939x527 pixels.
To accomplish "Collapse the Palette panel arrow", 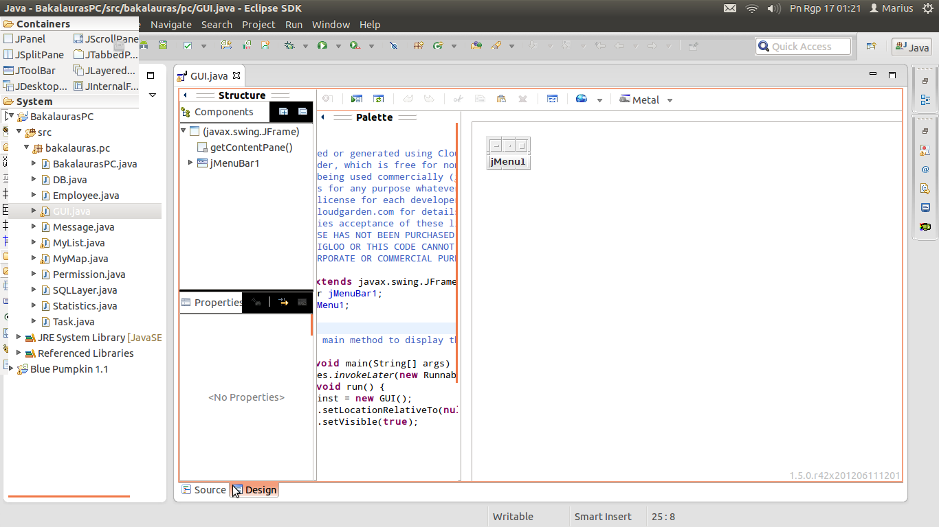I will click(x=322, y=117).
